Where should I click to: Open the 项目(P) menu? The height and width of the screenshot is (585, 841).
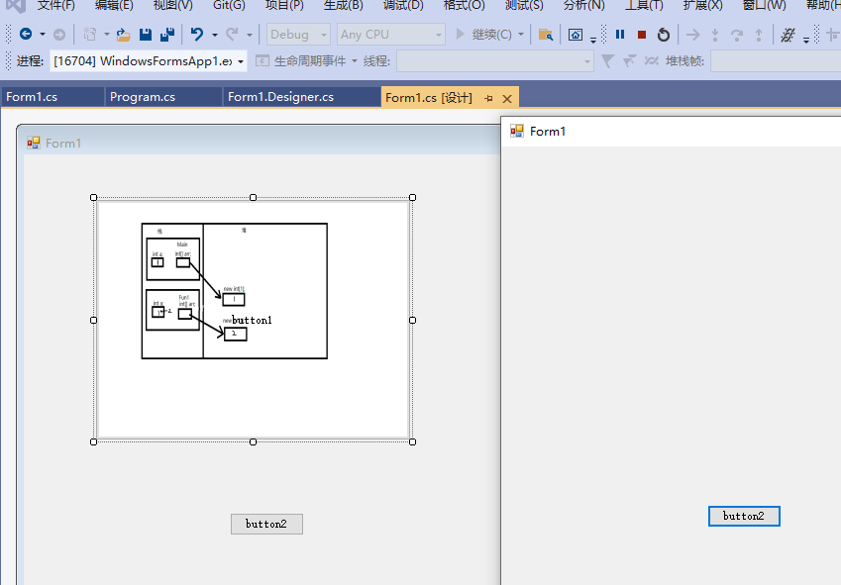tap(284, 5)
